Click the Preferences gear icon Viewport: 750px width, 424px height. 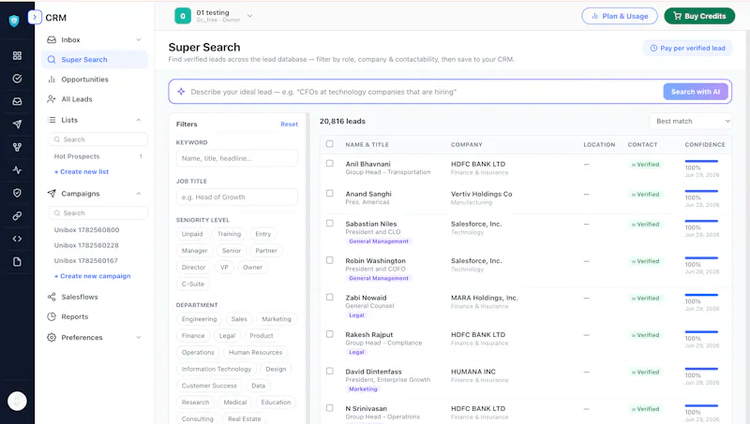click(x=52, y=337)
